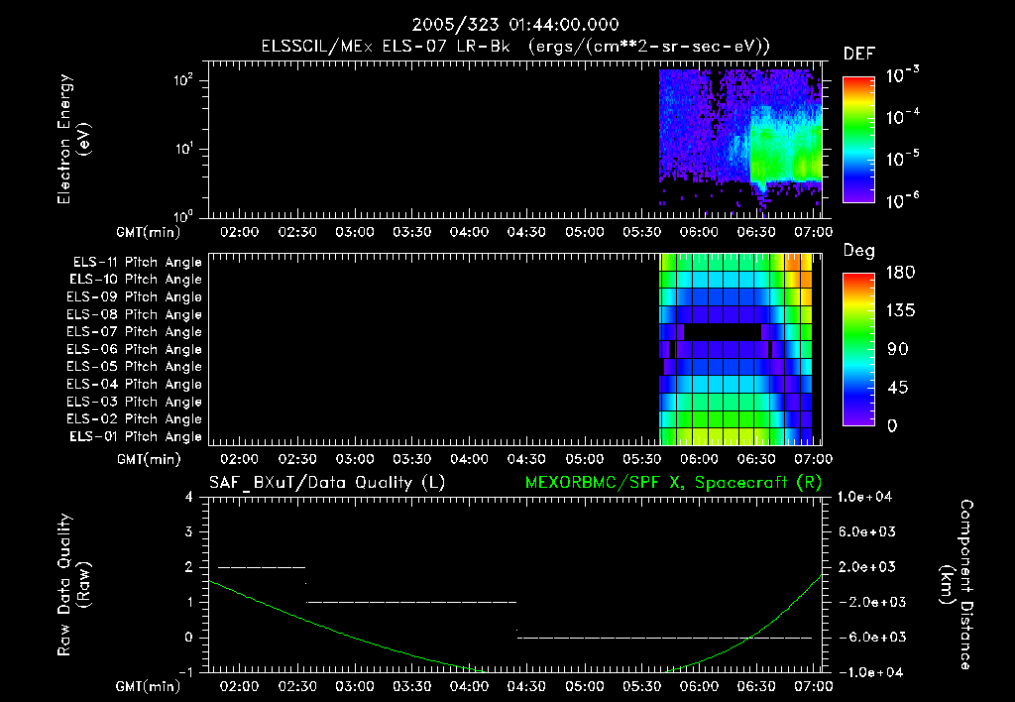Click "GMT(min)" under the electron energy panel
Image resolution: width=1015 pixels, height=702 pixels.
coord(149,232)
